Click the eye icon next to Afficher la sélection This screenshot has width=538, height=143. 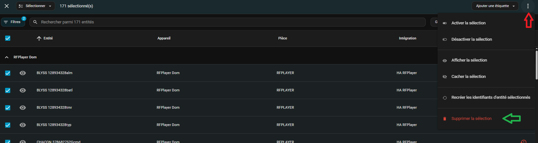click(x=445, y=61)
